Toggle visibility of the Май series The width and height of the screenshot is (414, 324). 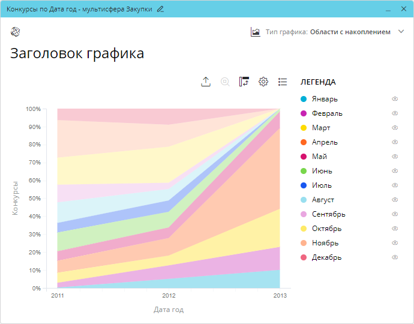tap(395, 157)
